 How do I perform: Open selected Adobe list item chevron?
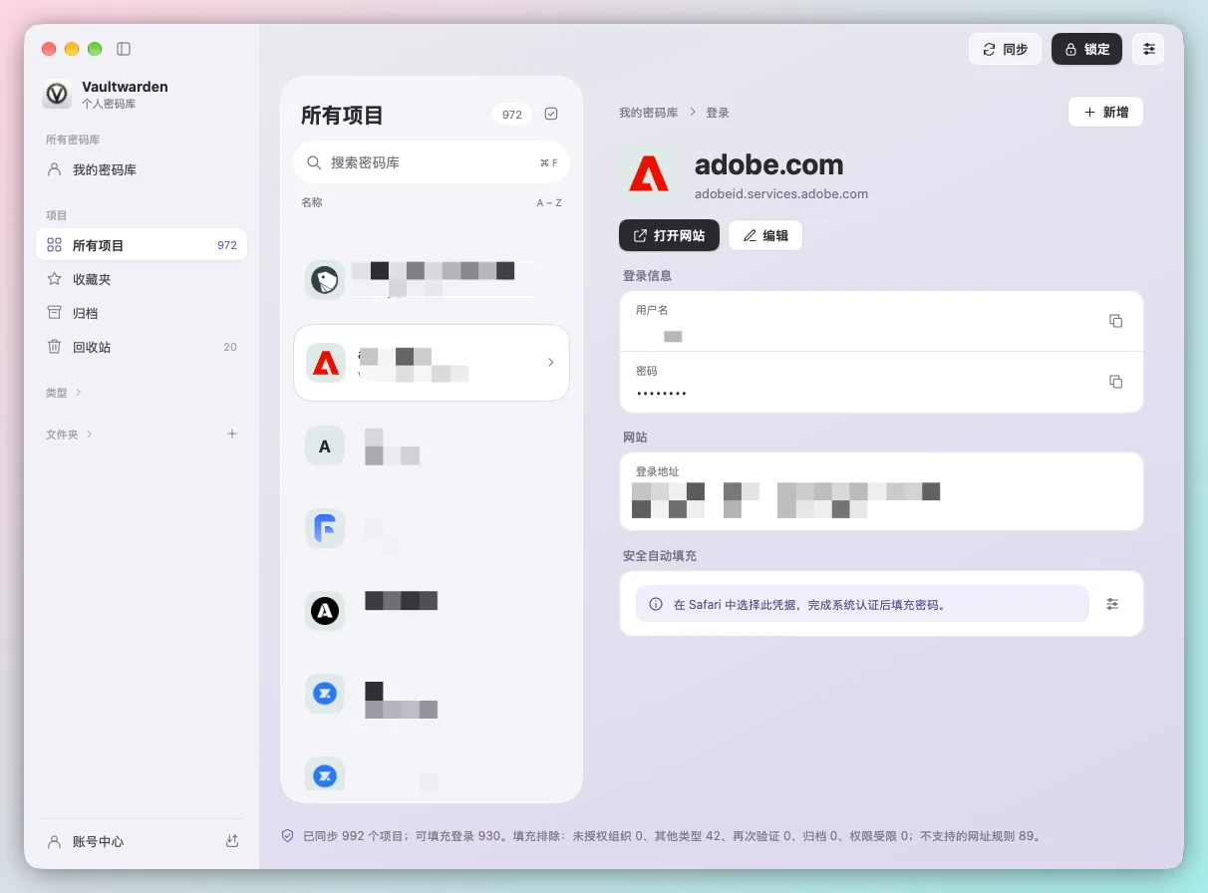click(550, 363)
